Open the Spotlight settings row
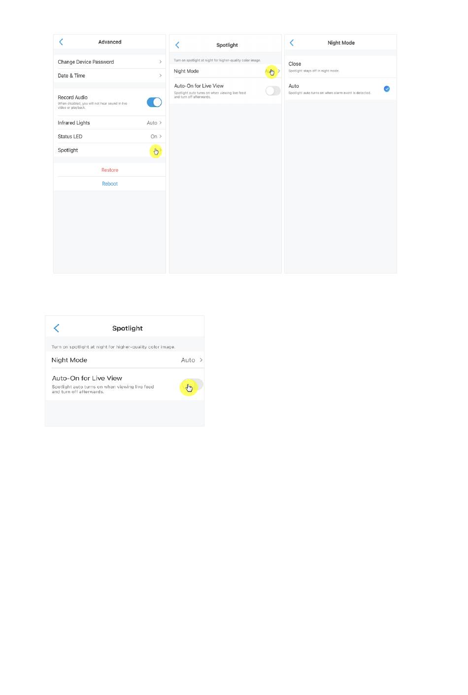This screenshot has height=695, width=468. [109, 150]
